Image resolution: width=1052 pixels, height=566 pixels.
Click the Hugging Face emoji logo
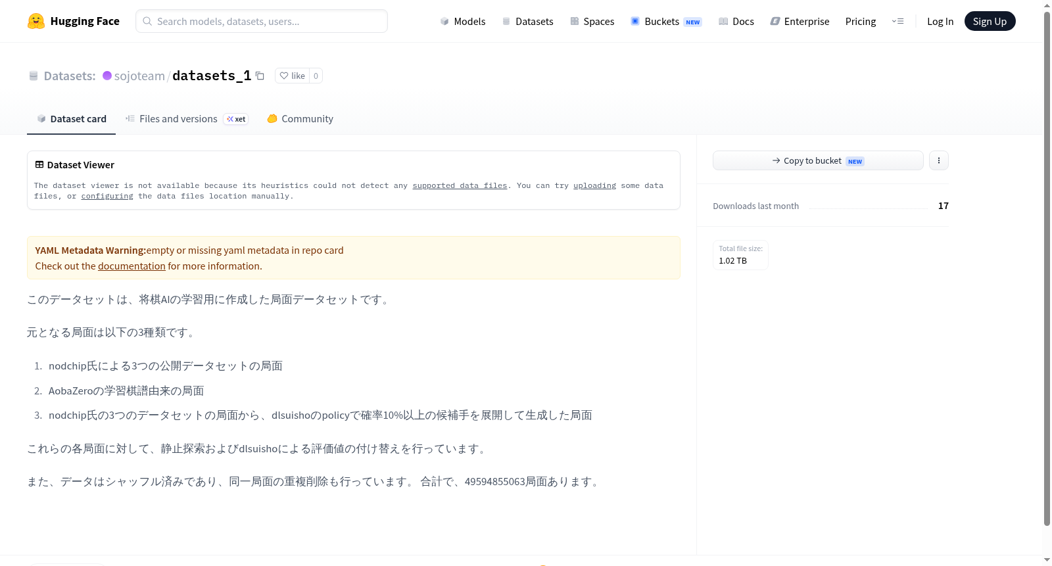coord(36,21)
